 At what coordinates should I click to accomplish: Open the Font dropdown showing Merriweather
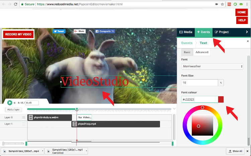(x=212, y=66)
